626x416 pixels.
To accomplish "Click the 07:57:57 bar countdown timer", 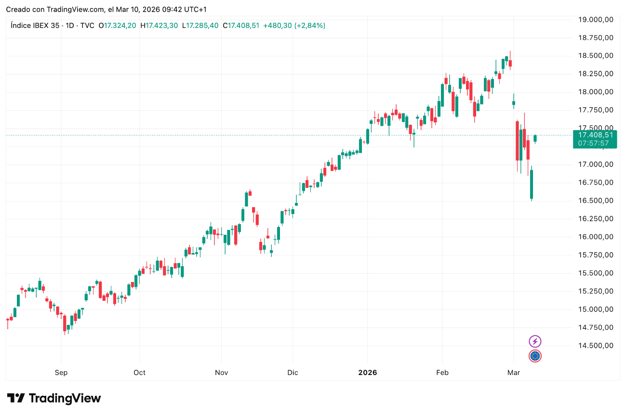I will tap(593, 143).
